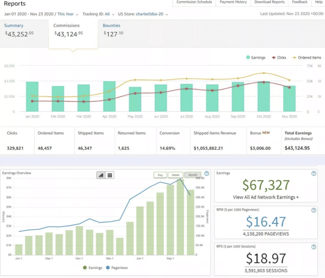
Task: Open Payment History
Action: pos(233,2)
